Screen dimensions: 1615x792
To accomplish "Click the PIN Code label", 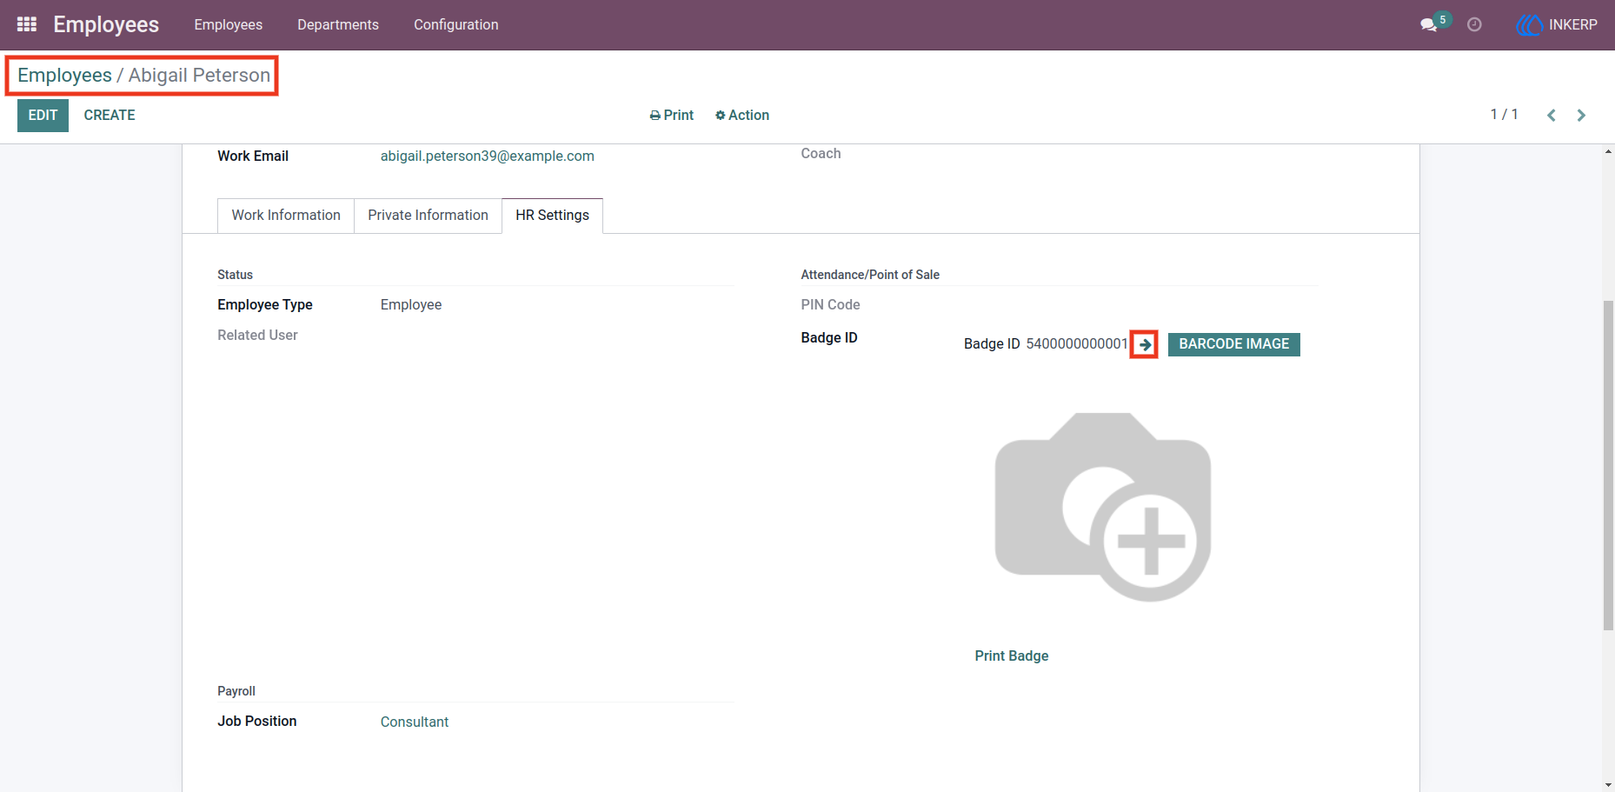I will pos(830,304).
